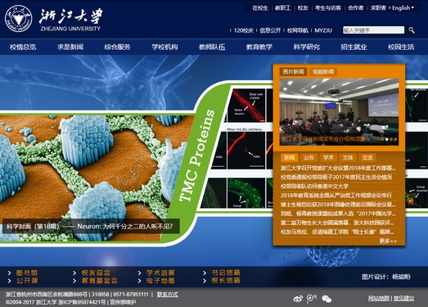Screen dimensions: 428x307
Task: Click the news slideshow photo of press conference
Action: coord(339,111)
